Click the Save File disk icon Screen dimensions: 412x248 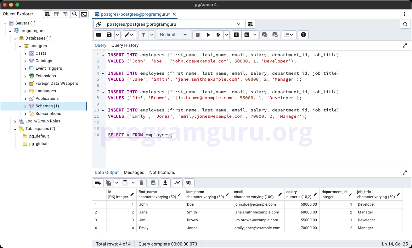click(x=109, y=35)
